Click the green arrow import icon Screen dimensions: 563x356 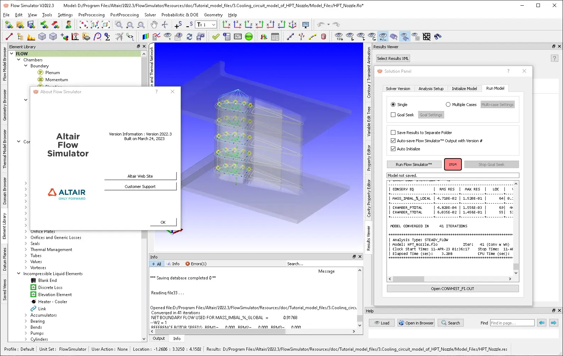[x=44, y=24]
